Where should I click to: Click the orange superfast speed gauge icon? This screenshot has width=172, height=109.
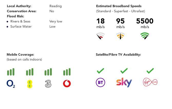[120, 36]
